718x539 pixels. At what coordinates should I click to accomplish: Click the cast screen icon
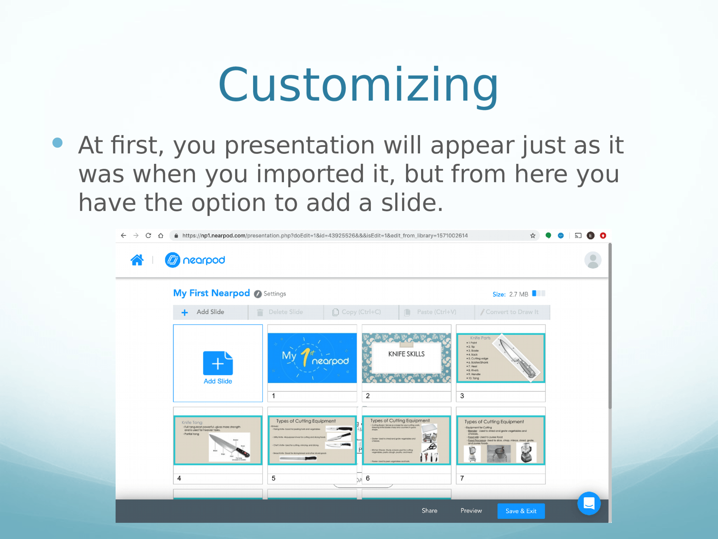point(578,235)
